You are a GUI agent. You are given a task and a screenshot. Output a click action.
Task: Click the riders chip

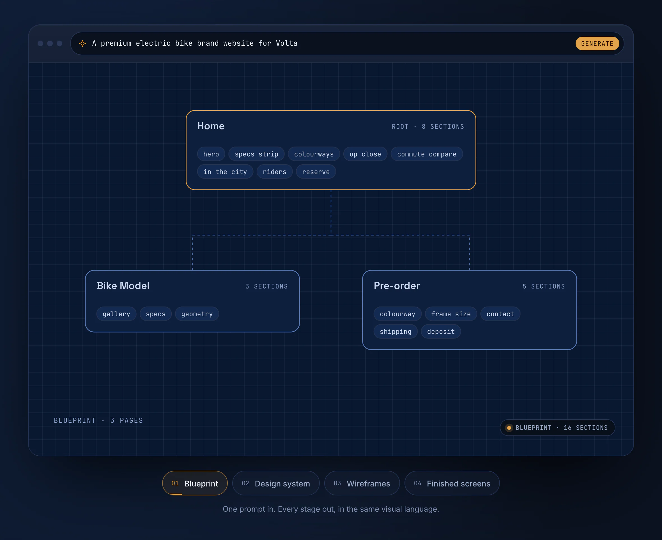pos(275,172)
